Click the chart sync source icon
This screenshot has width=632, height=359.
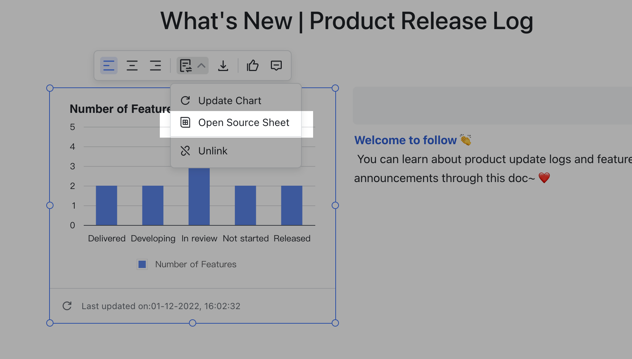point(186,66)
